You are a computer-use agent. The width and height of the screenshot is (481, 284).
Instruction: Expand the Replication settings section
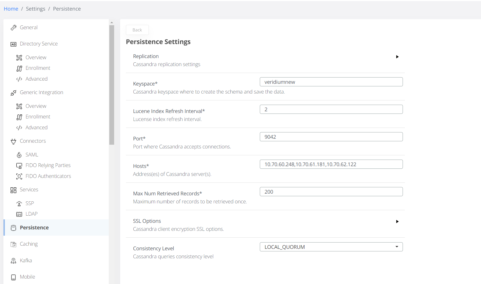397,57
